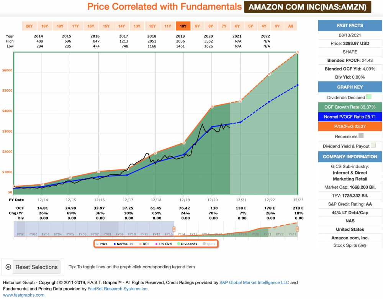Select the All time range tab
Image resolution: width=383 pixels, height=299 pixels.
(x=290, y=26)
